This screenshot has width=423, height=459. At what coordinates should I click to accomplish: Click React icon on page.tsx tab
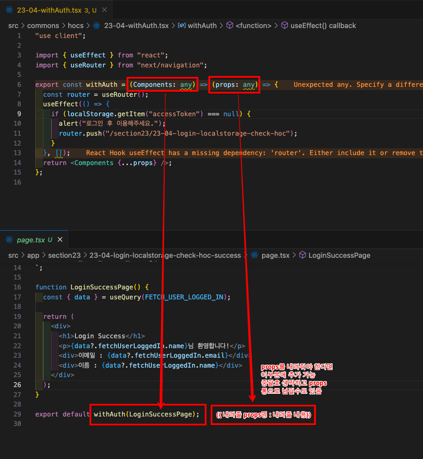(x=9, y=240)
